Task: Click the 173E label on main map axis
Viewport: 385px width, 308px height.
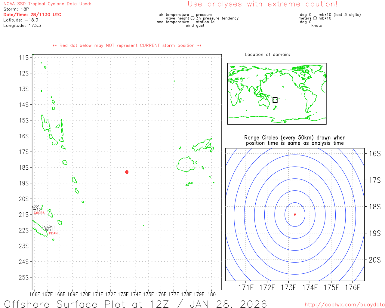Action: (123, 294)
